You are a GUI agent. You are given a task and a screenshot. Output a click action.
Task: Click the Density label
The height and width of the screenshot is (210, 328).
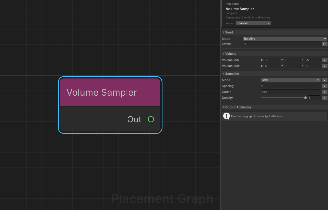[x=227, y=98]
